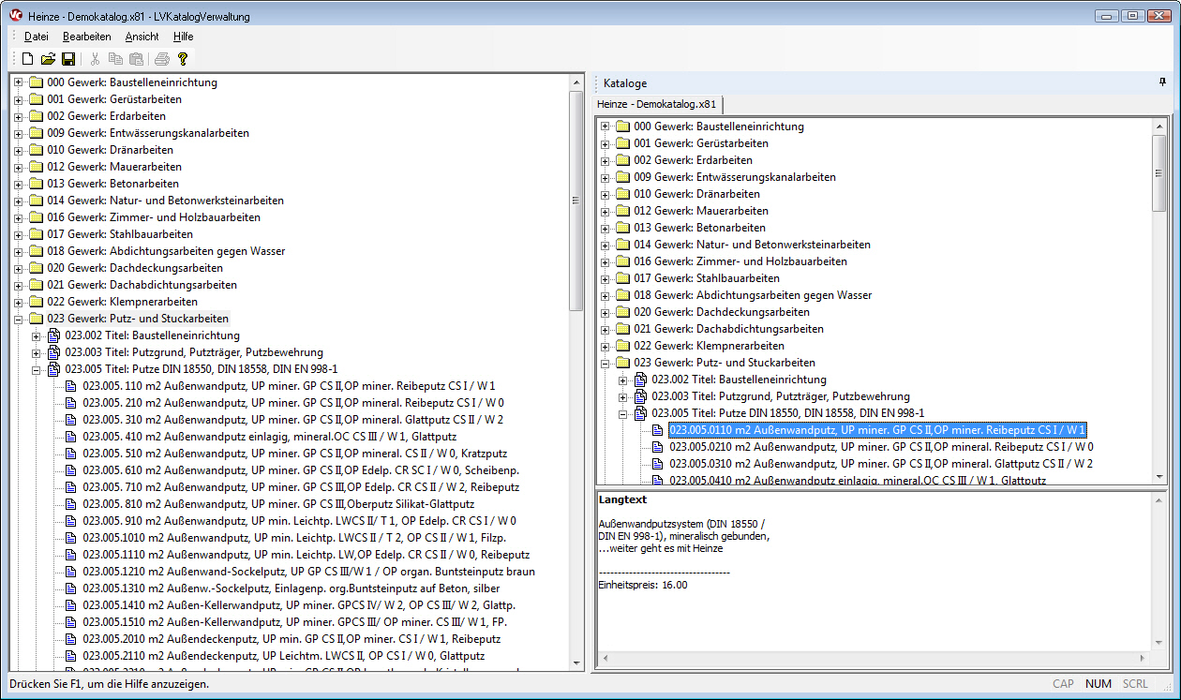This screenshot has width=1181, height=700.
Task: Click the Langtext horizontal scroll left arrow
Action: pyautogui.click(x=604, y=659)
